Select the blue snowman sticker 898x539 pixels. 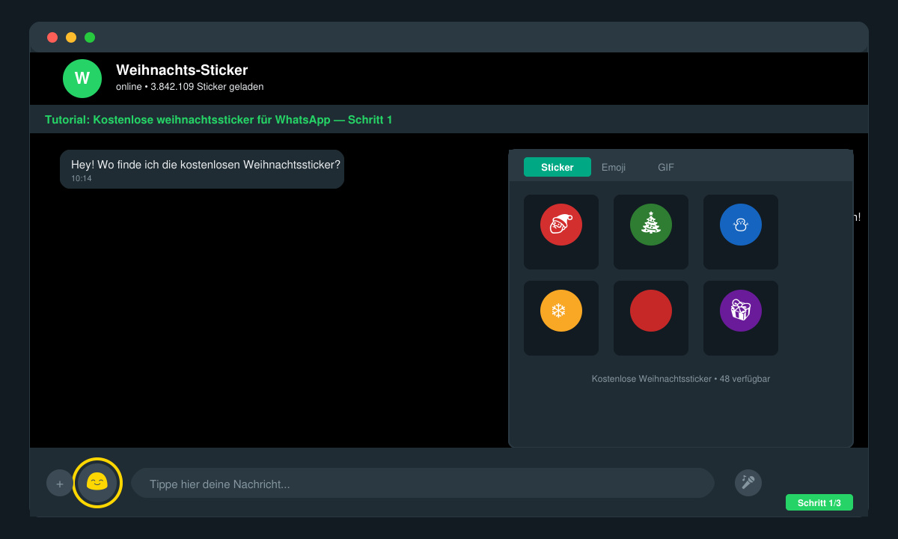(741, 232)
